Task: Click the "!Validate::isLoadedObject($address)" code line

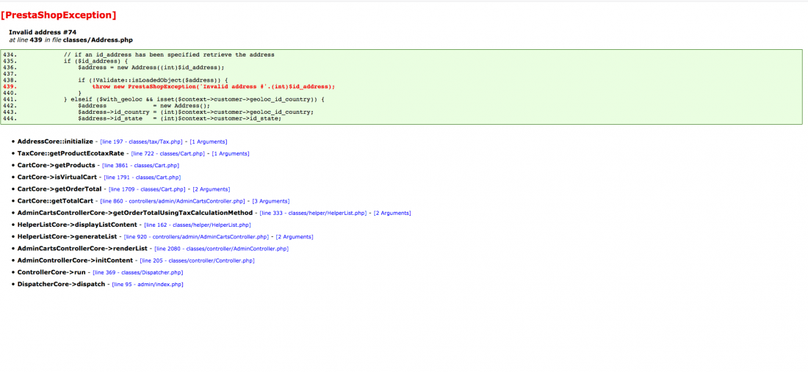Action: (x=153, y=80)
